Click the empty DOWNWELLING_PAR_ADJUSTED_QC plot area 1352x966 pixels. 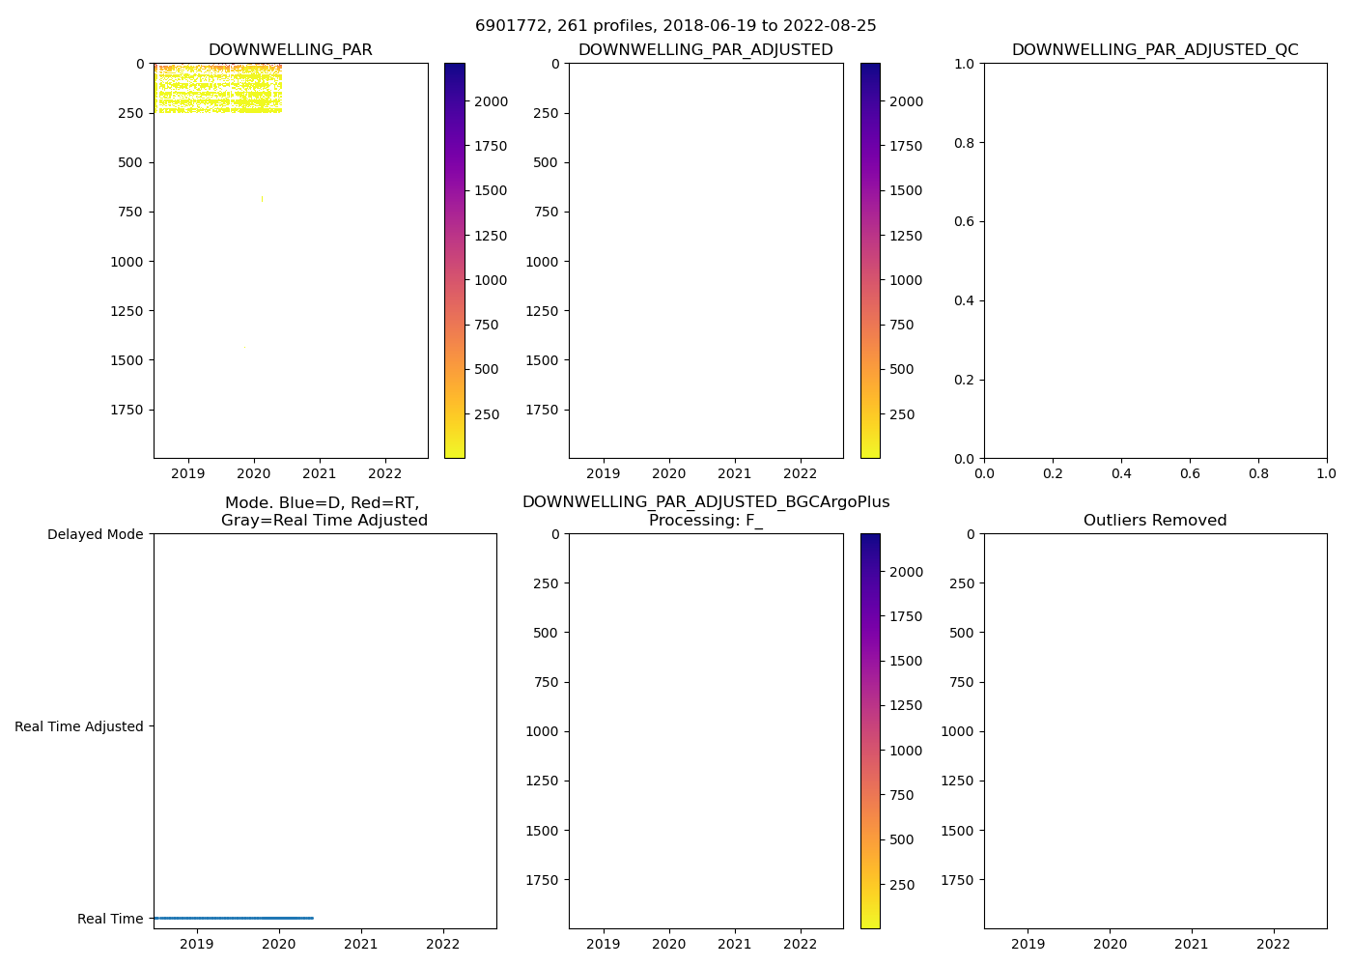tap(1154, 261)
